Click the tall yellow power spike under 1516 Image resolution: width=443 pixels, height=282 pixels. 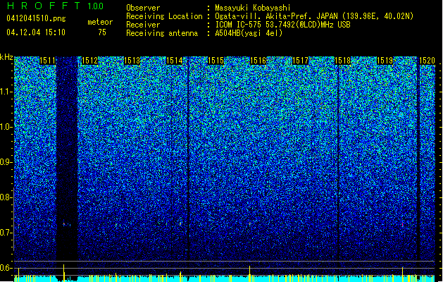250,274
